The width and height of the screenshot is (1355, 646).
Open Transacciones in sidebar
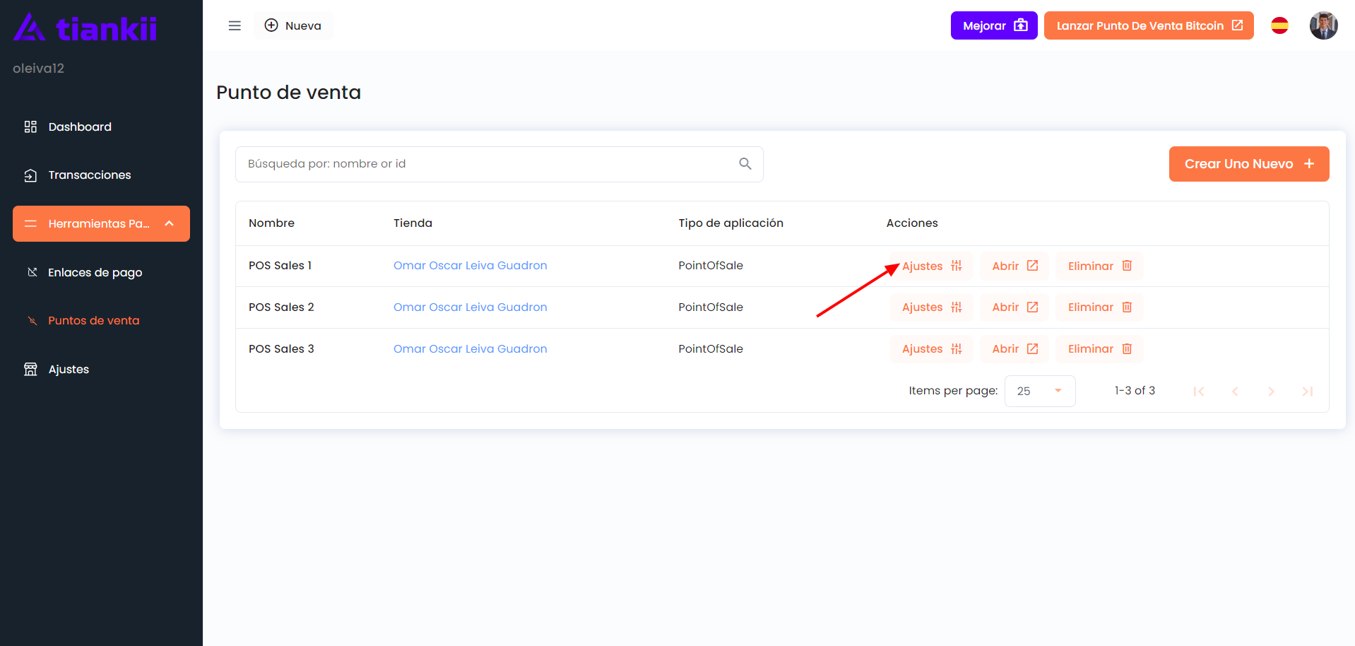click(x=101, y=175)
